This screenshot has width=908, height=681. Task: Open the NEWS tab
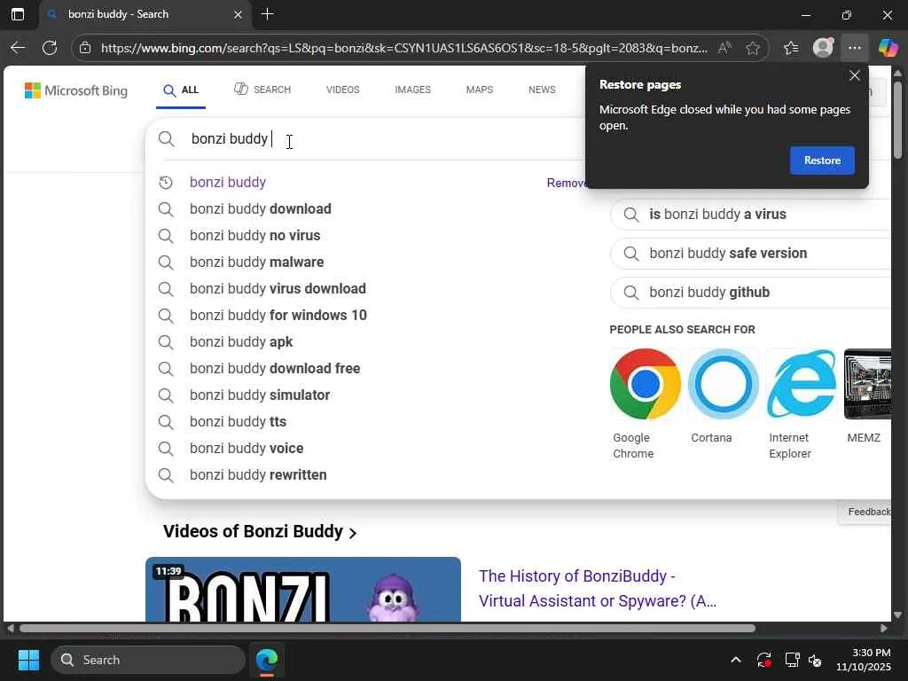click(542, 90)
